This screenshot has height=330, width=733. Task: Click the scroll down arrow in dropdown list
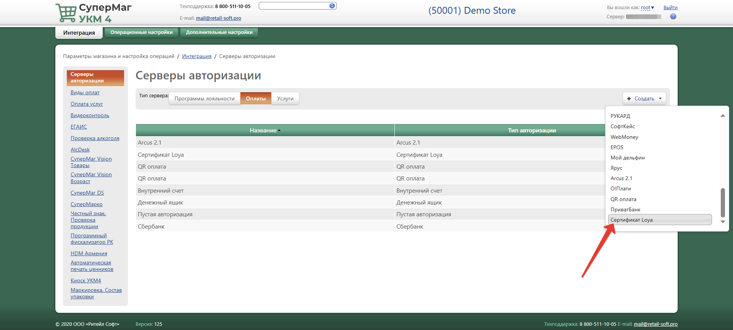(x=722, y=222)
